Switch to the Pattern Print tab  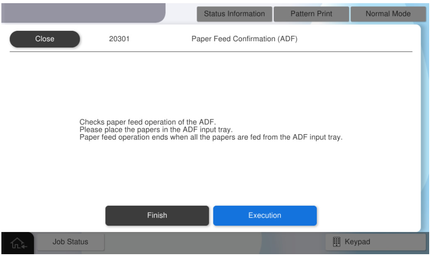[x=311, y=14]
